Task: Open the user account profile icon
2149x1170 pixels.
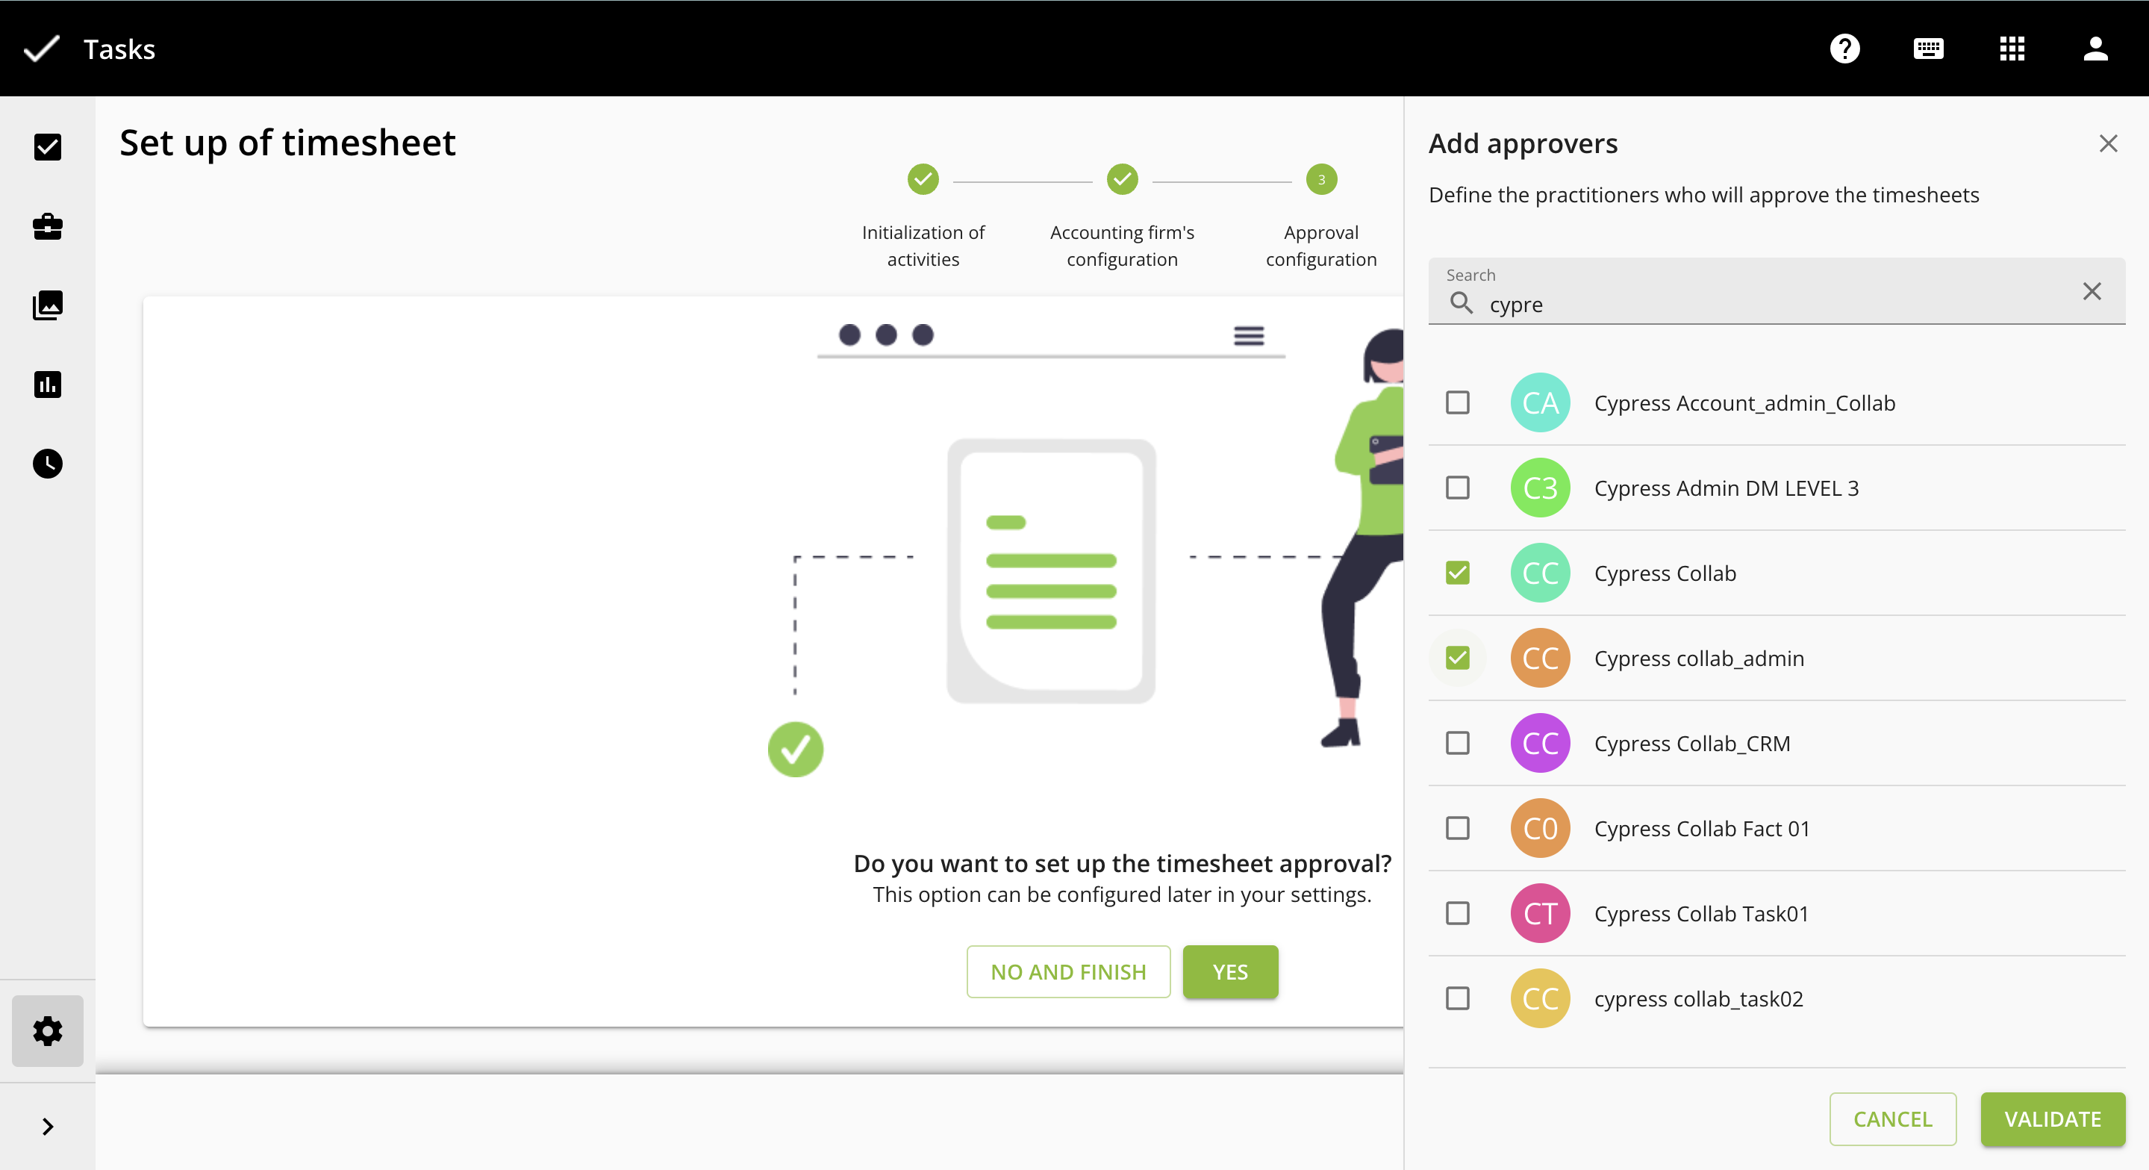Action: [2095, 49]
